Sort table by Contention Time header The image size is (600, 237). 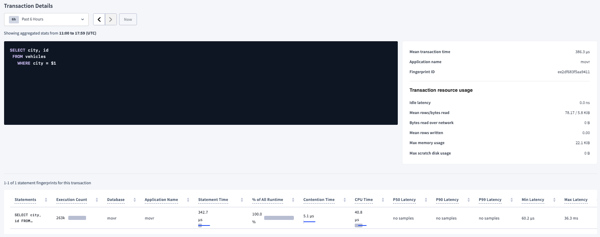pyautogui.click(x=319, y=200)
